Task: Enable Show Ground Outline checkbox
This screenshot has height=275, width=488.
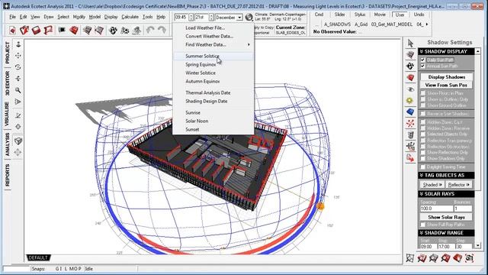Action: [x=423, y=105]
